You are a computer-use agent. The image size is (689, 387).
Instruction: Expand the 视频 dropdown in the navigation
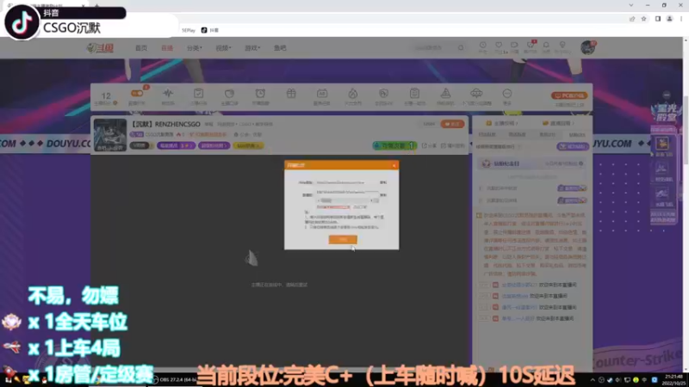223,48
